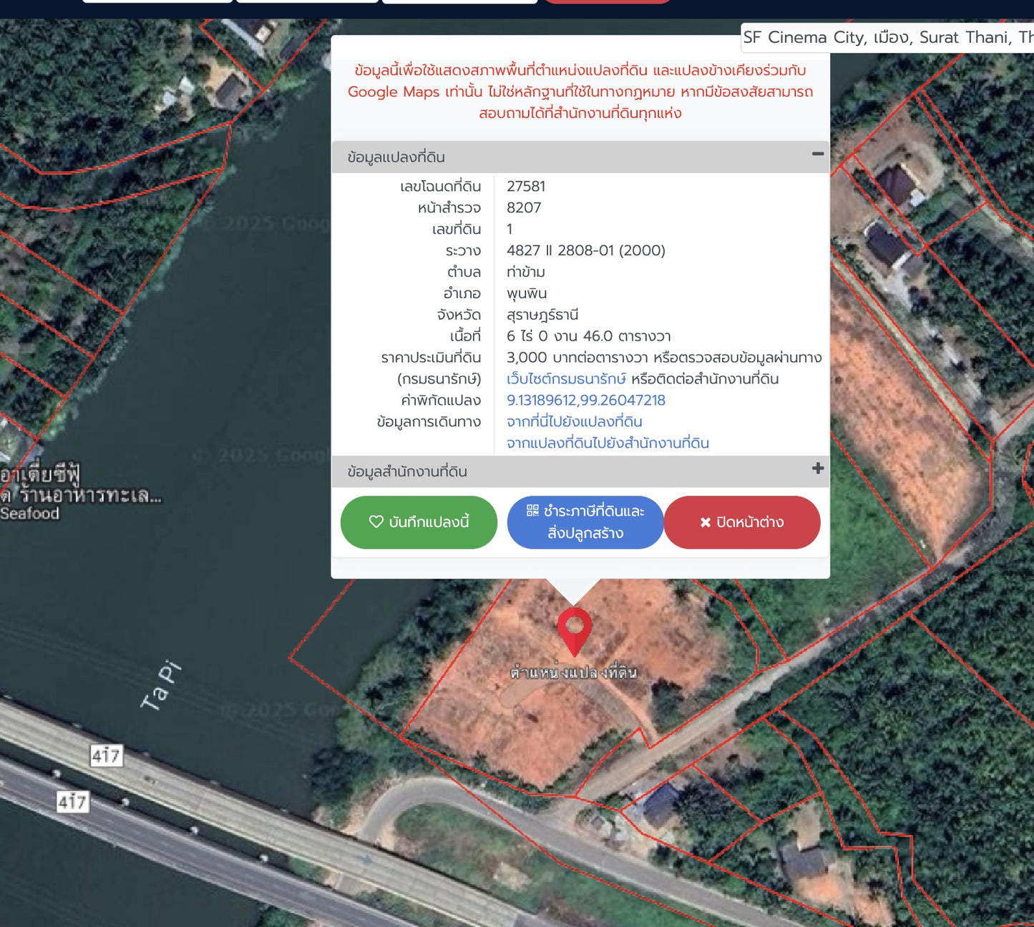Click the lower route 417 highway badge
This screenshot has height=927, width=1034.
click(x=72, y=802)
